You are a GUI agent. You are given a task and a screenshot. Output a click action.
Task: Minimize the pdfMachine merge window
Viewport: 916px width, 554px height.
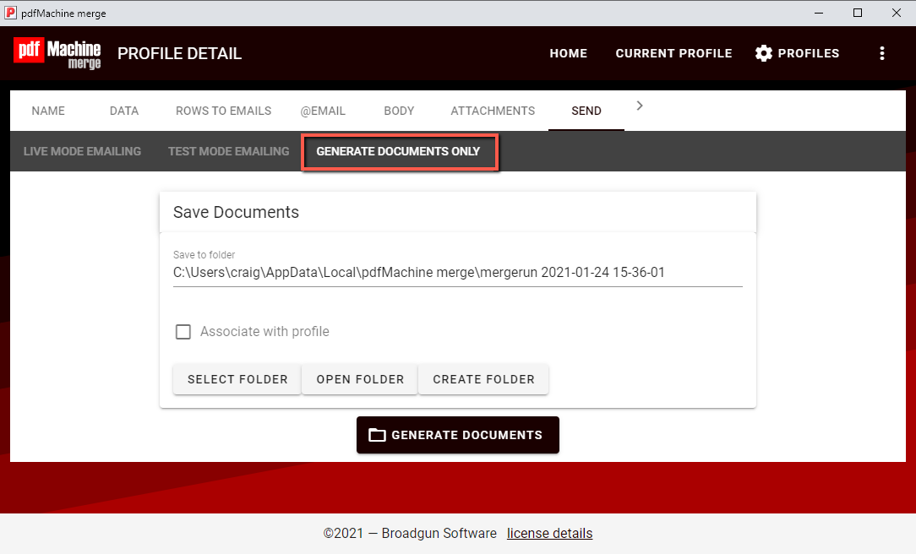coord(819,13)
